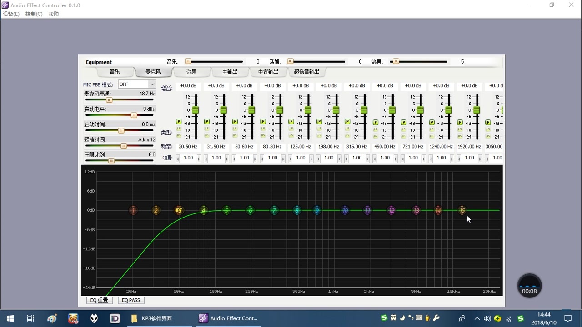
Task: Select EQ node 4 on the graph
Action: click(x=204, y=210)
